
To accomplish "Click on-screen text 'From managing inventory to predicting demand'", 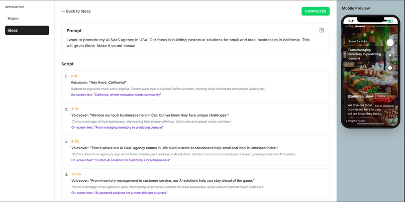I will click(118, 127).
